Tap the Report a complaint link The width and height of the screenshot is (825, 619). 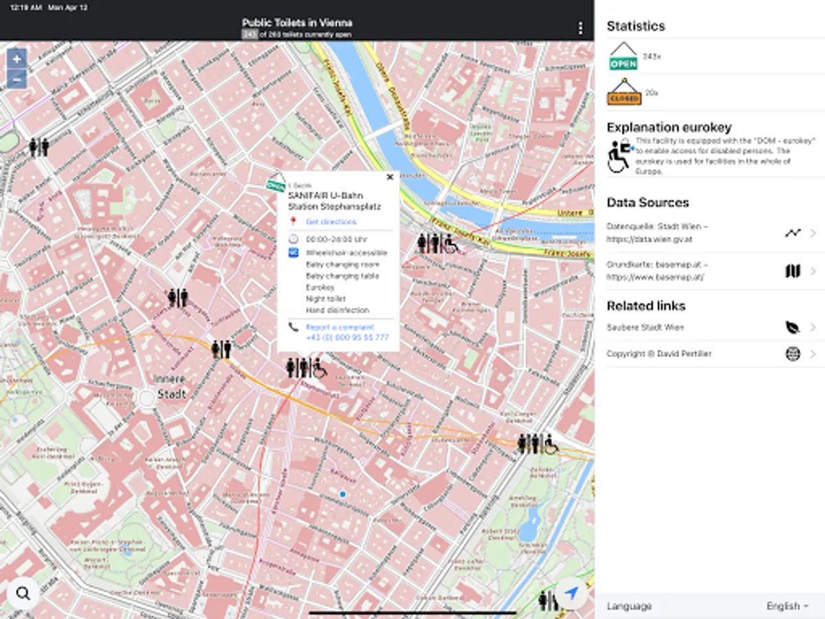pyautogui.click(x=340, y=327)
